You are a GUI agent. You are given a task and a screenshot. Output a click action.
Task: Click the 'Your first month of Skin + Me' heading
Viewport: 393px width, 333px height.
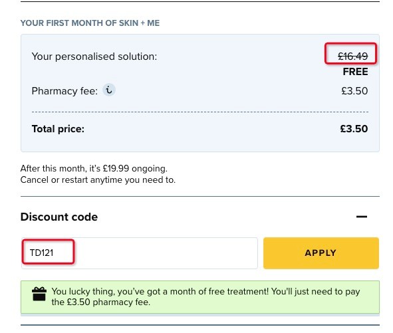pyautogui.click(x=90, y=23)
